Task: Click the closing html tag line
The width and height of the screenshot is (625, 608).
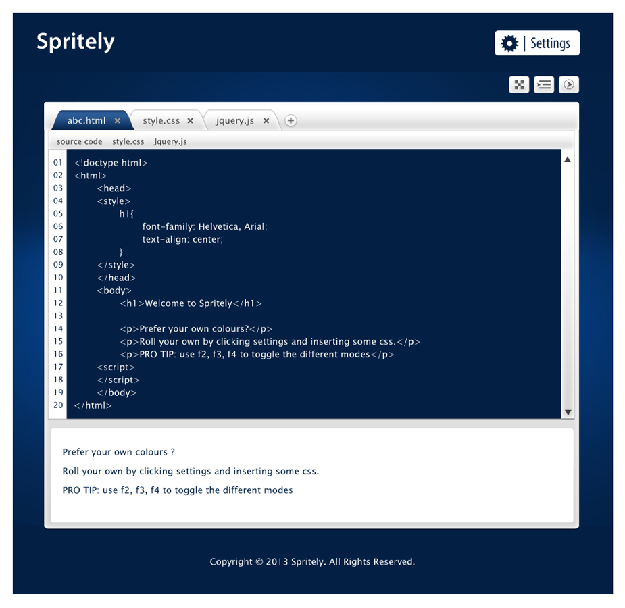Action: (93, 405)
